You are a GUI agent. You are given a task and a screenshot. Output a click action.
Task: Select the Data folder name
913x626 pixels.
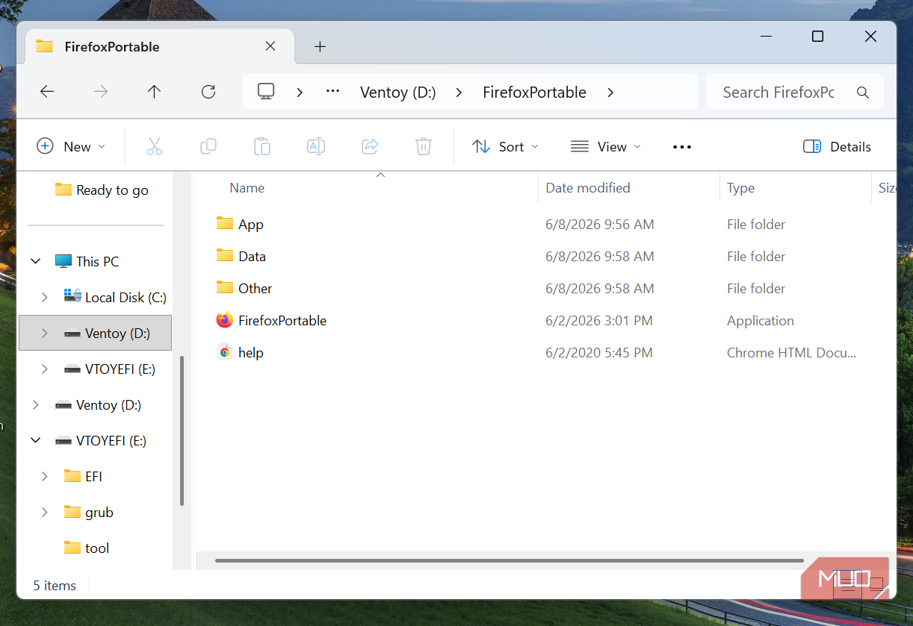pyautogui.click(x=252, y=256)
